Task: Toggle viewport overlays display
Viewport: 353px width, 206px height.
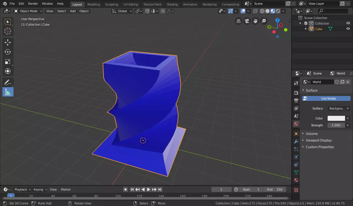Action: pos(243,11)
